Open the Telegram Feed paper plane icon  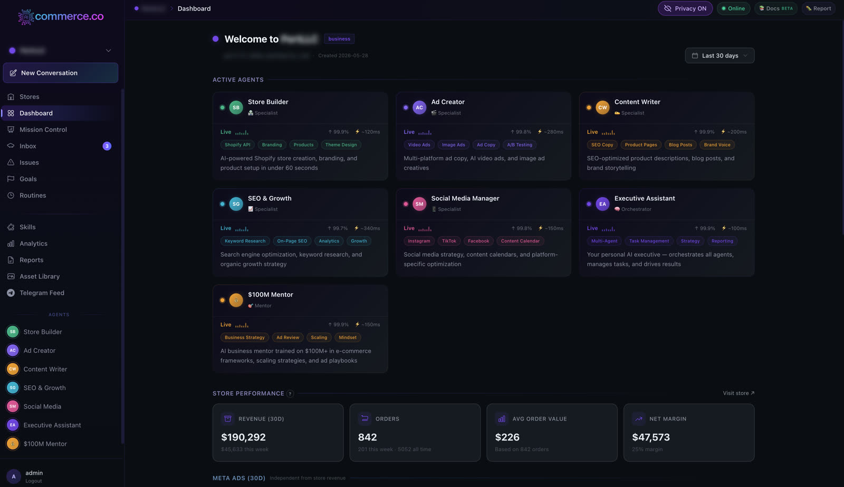pos(11,293)
